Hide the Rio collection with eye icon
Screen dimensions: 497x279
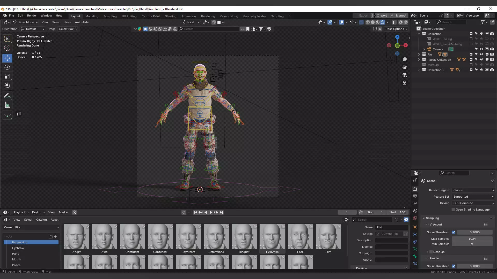[x=481, y=55]
